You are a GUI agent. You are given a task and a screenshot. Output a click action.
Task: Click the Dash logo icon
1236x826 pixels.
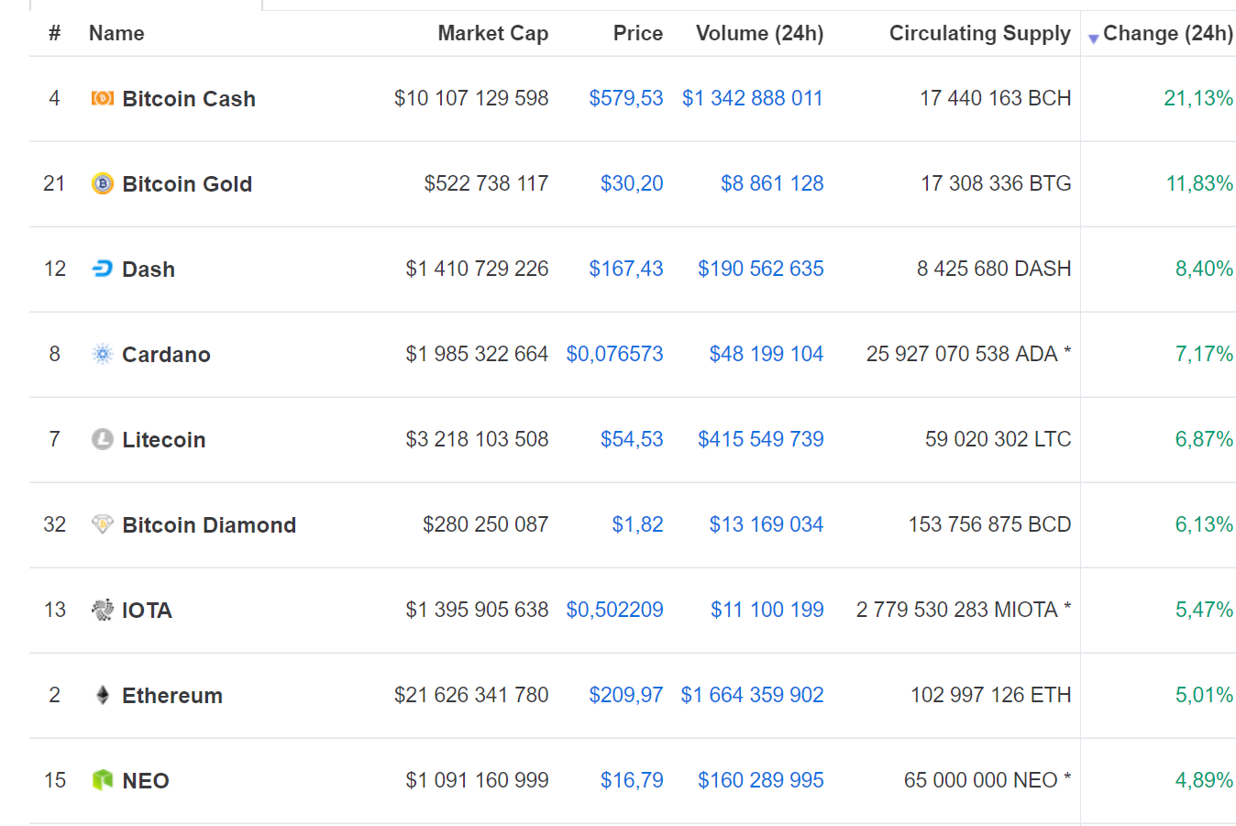[103, 269]
